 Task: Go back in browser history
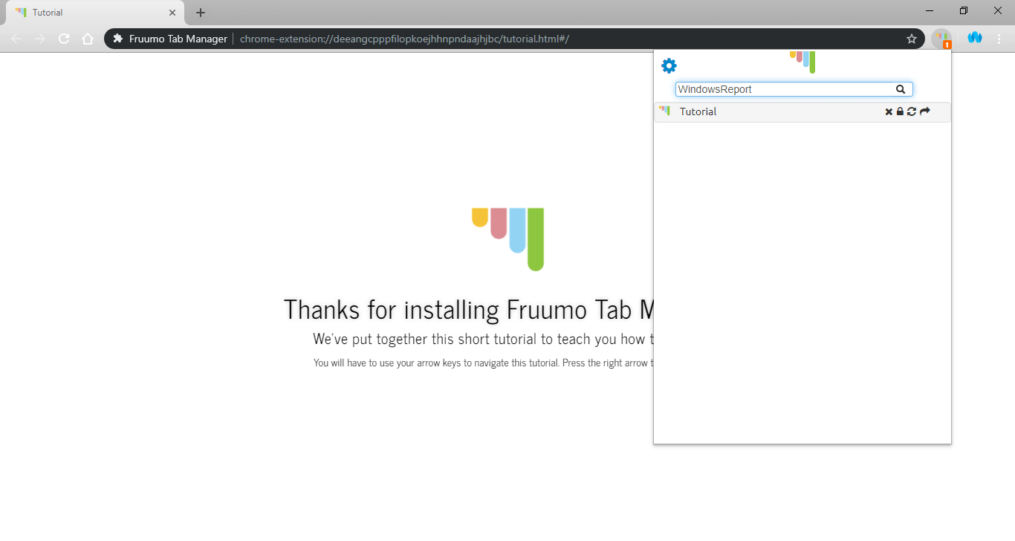click(x=16, y=39)
